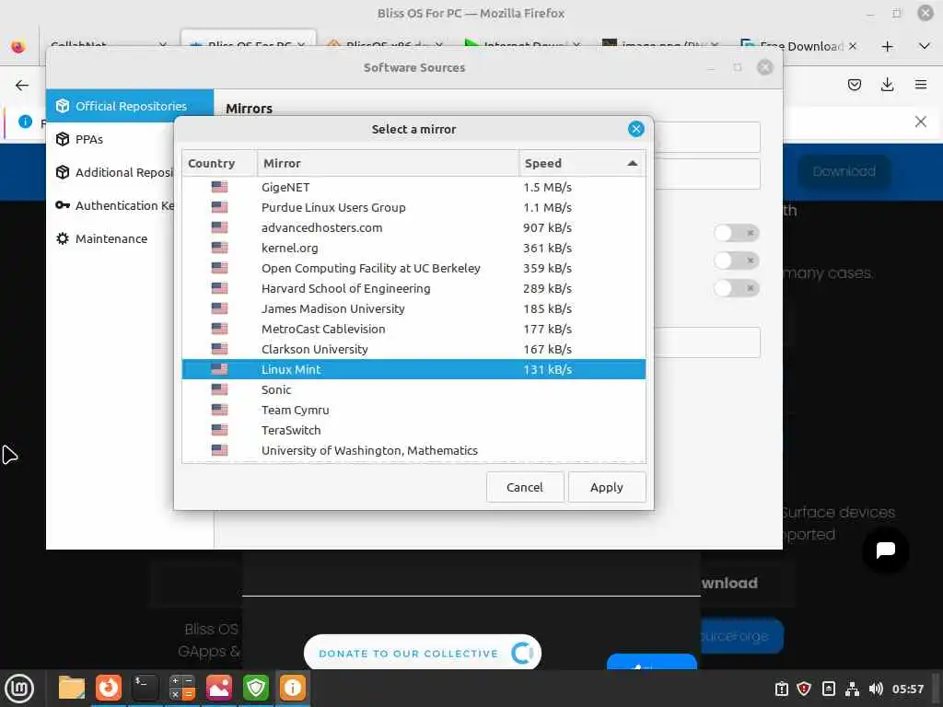Close the Select a mirror dialog

635,129
